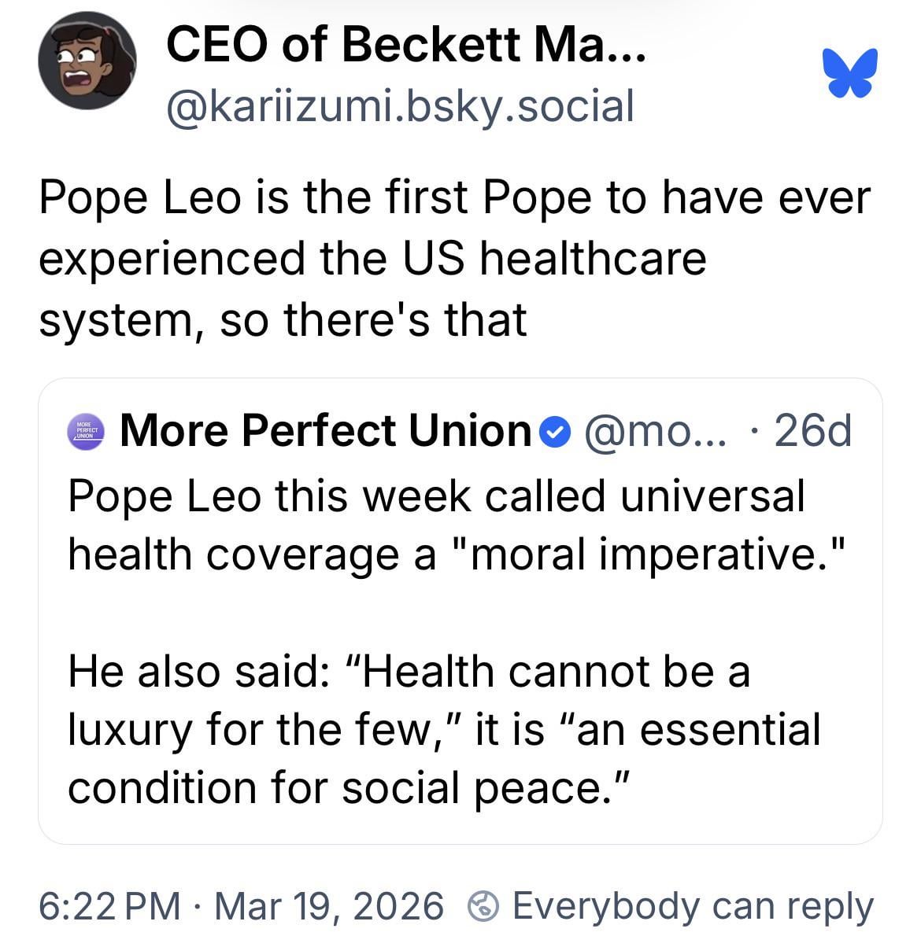Click the Bluesky butterfly logo

pyautogui.click(x=849, y=73)
